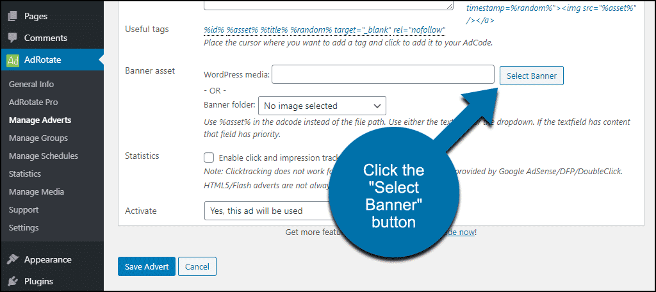Click the Comments speech bubble icon

coord(13,38)
